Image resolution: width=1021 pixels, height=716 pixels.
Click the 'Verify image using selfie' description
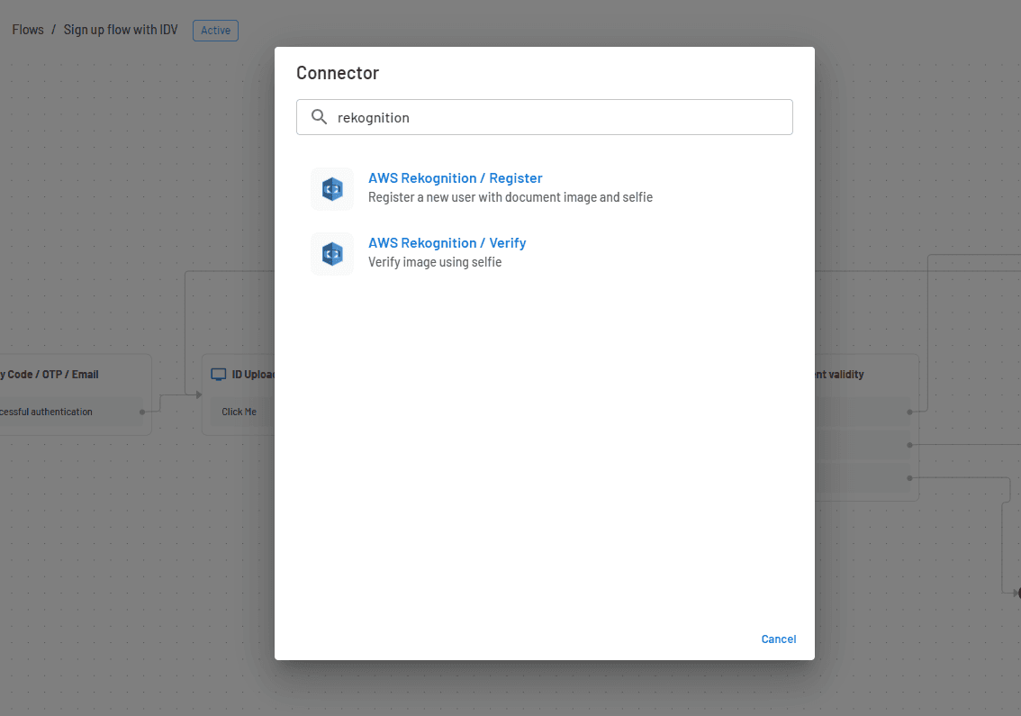[x=435, y=262]
